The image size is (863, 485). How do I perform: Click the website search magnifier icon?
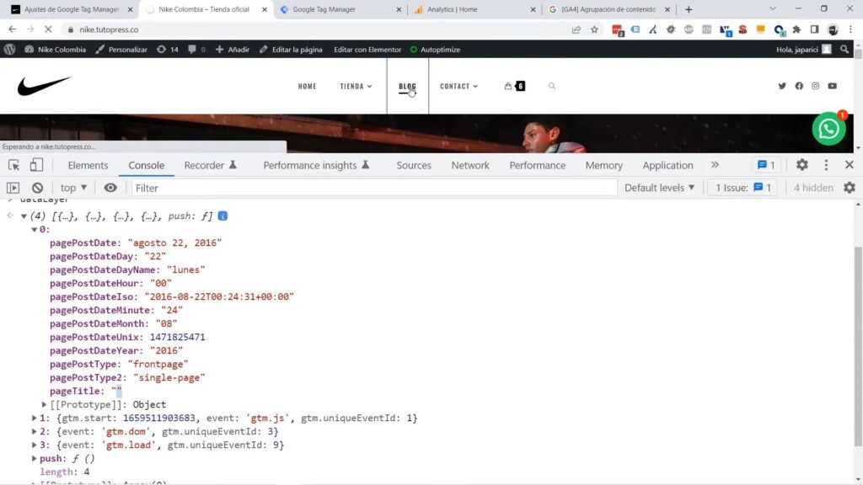pyautogui.click(x=551, y=86)
